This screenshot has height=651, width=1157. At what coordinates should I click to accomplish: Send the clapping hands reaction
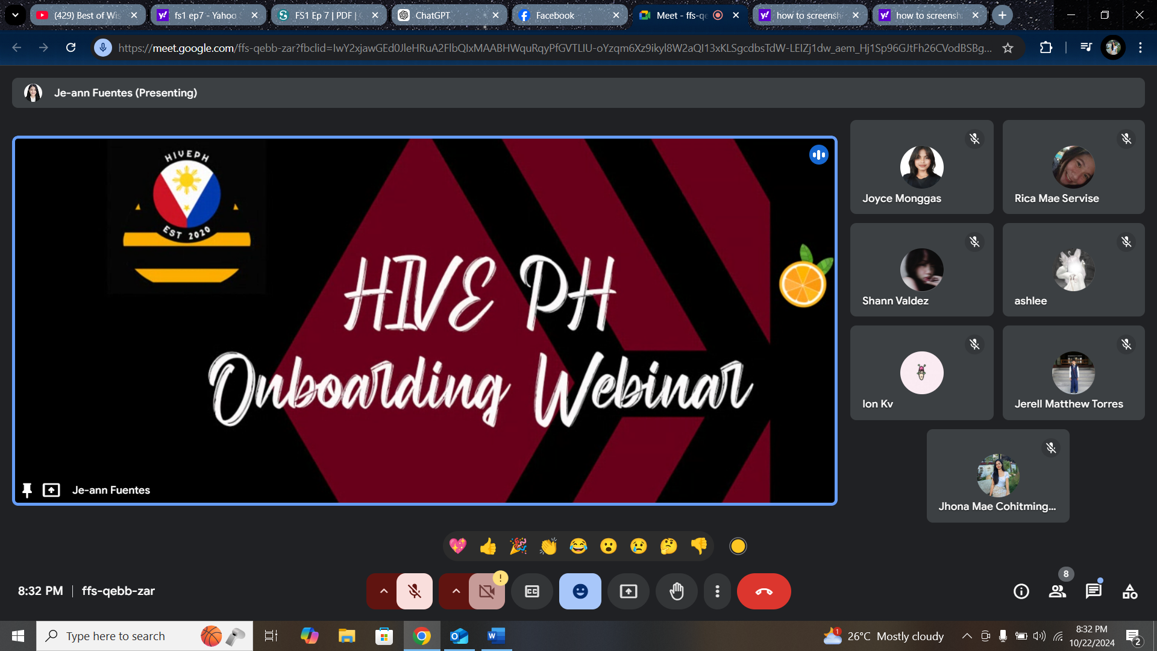(x=548, y=546)
